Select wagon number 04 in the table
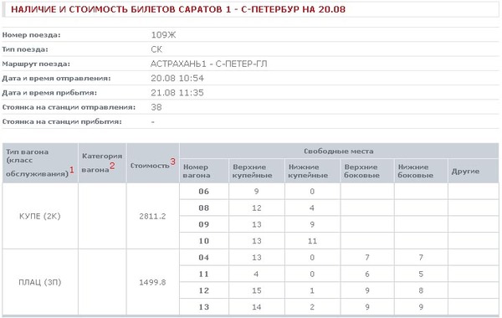Image resolution: width=502 pixels, height=318 pixels. click(203, 258)
